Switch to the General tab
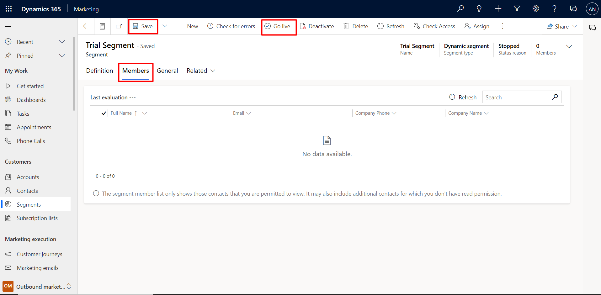 click(167, 71)
